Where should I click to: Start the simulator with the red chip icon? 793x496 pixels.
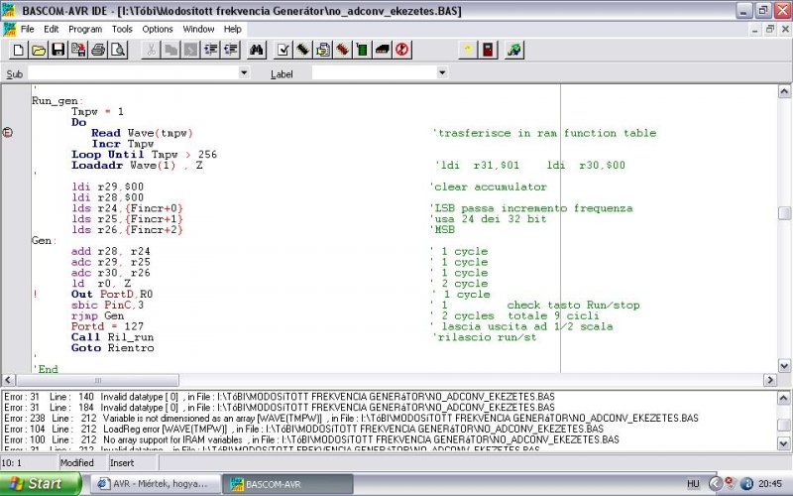point(342,50)
